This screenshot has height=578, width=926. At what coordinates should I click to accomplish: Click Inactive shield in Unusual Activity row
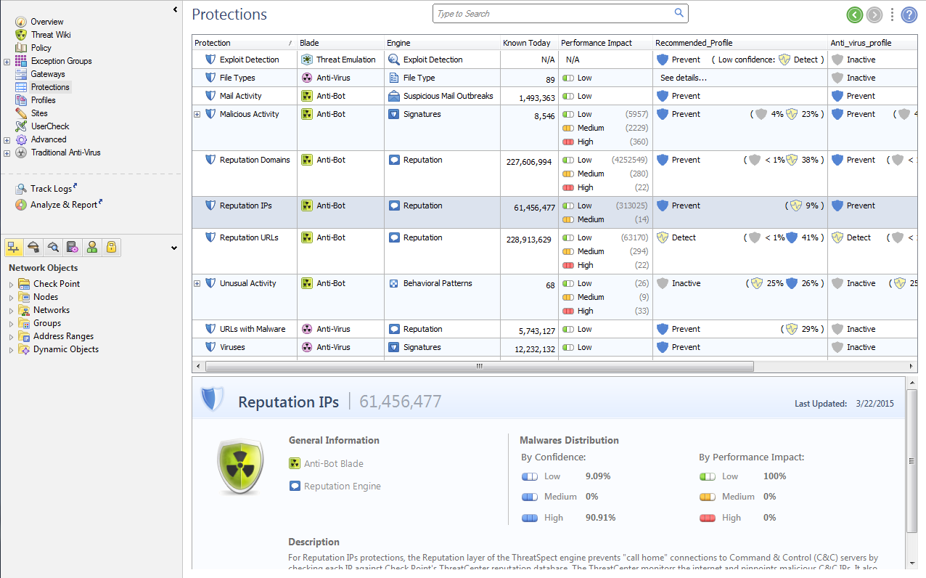point(662,283)
